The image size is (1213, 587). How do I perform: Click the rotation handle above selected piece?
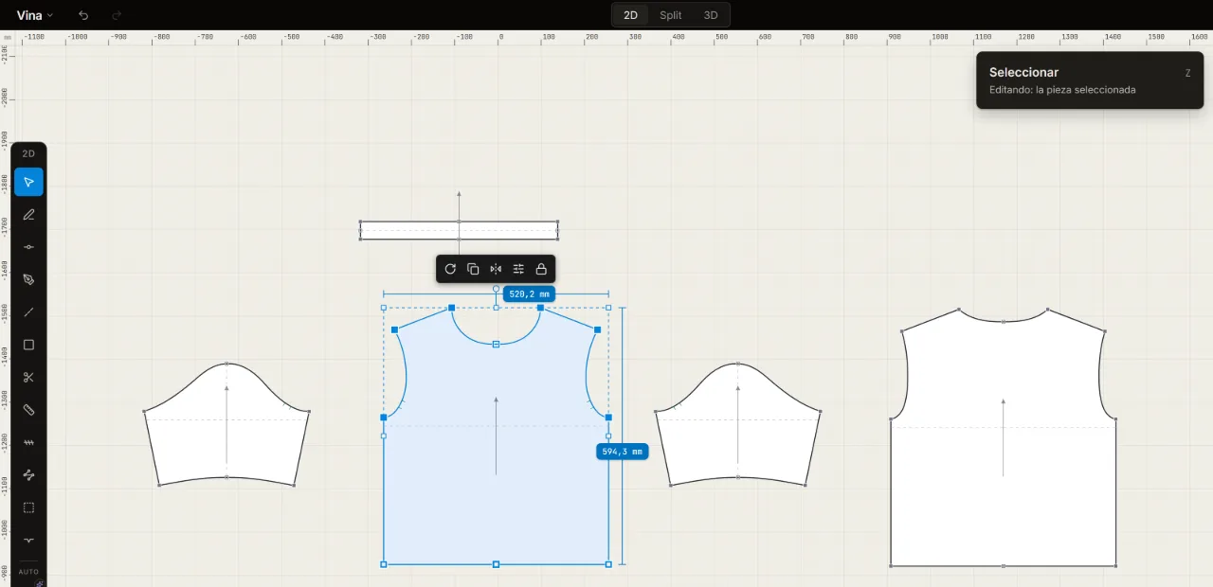pyautogui.click(x=496, y=289)
